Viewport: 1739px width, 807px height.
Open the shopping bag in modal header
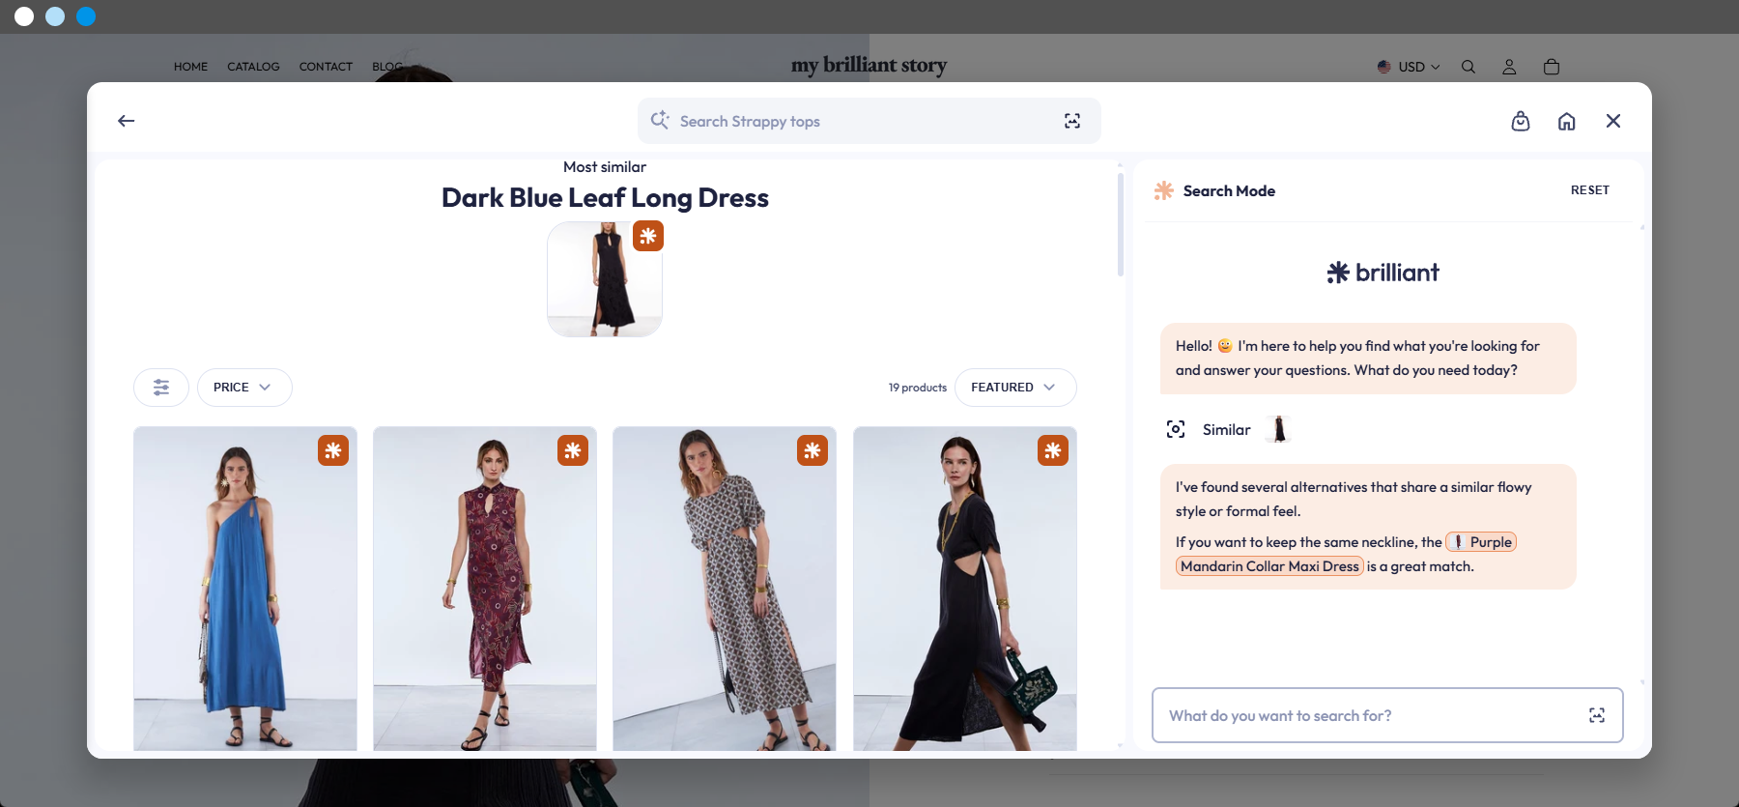[x=1521, y=121]
